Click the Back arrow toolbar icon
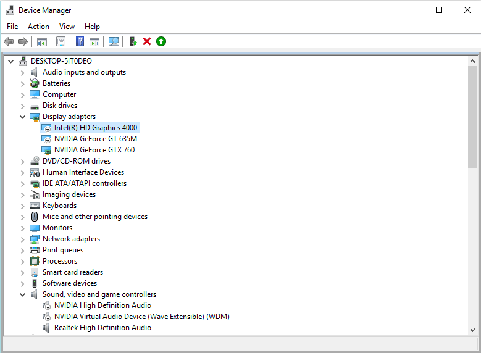This screenshot has width=481, height=353. [9, 41]
